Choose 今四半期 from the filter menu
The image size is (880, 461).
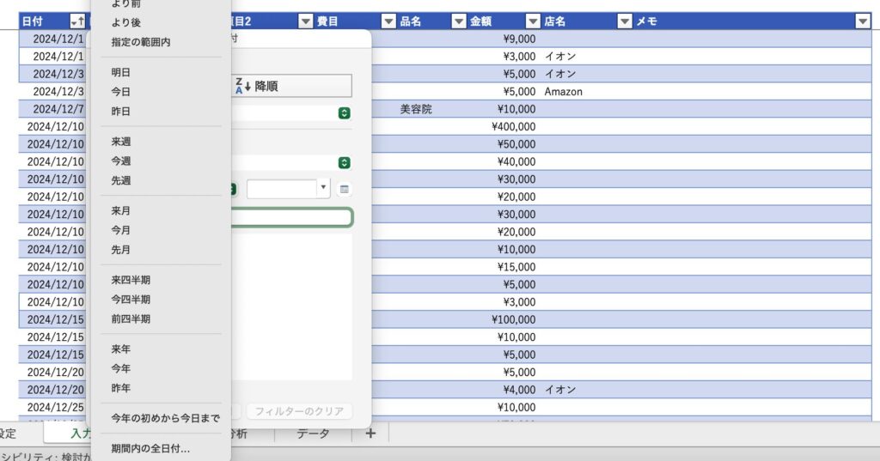point(131,300)
